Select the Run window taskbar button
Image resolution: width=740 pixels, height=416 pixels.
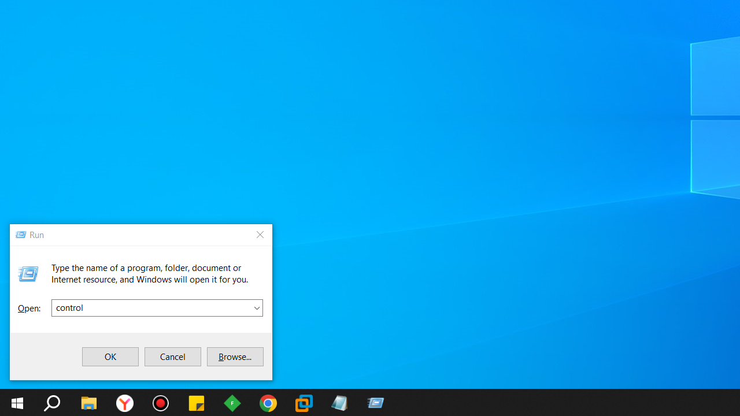(x=376, y=403)
